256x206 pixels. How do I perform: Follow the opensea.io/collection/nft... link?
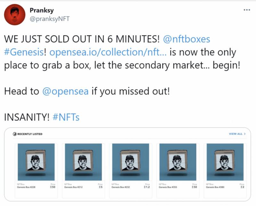(x=108, y=52)
